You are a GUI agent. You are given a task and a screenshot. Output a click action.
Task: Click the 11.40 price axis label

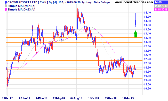pos(147,76)
